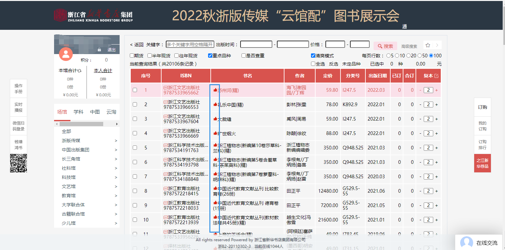Click the thumbs-up icon on the 比较教育卷(26册) row
This screenshot has width=505, height=250.
point(215,188)
